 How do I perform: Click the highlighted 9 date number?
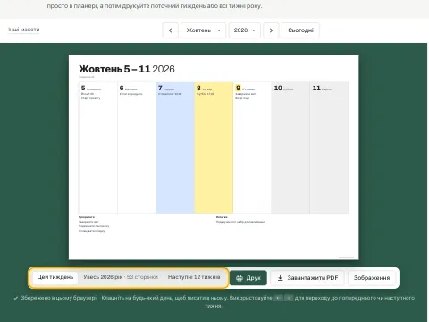pyautogui.click(x=238, y=89)
